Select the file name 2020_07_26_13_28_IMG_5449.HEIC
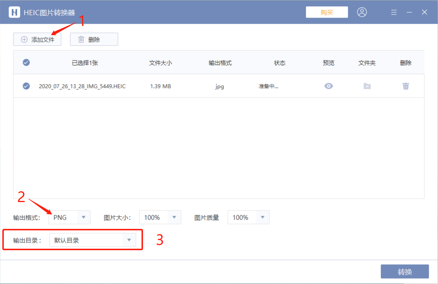 (x=82, y=86)
